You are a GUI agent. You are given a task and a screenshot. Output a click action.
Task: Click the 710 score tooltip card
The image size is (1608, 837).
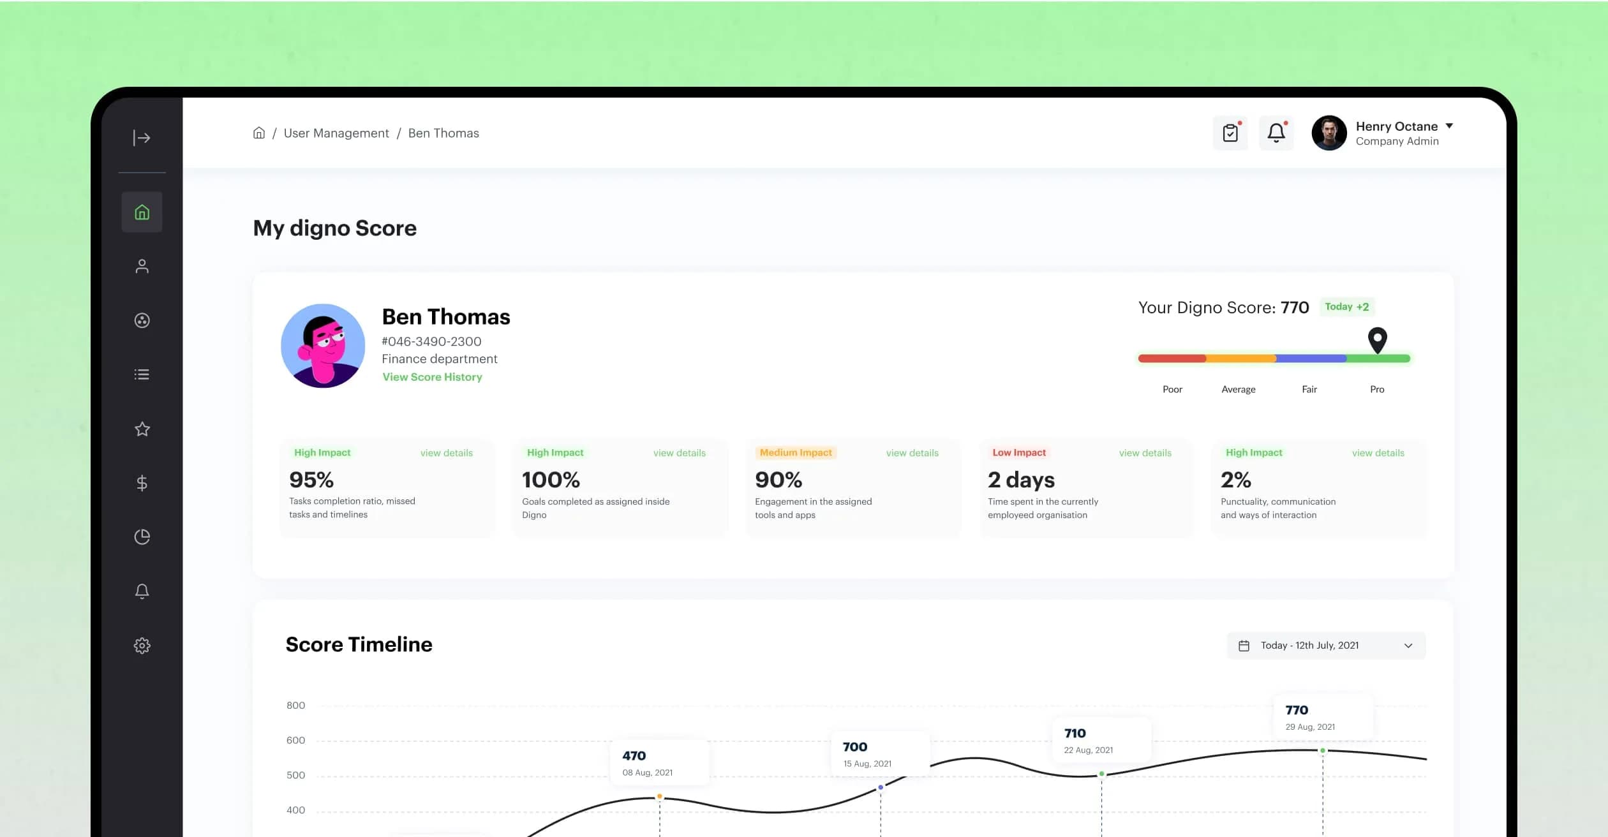[1102, 740]
